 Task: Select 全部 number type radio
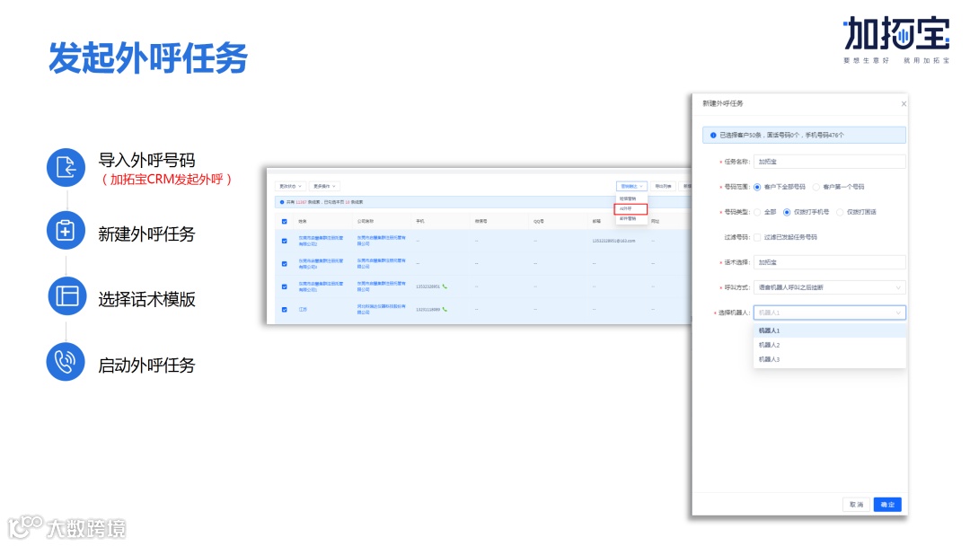coord(757,212)
